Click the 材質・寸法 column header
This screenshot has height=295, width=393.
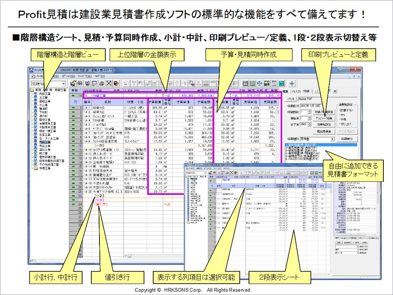[x=135, y=102]
